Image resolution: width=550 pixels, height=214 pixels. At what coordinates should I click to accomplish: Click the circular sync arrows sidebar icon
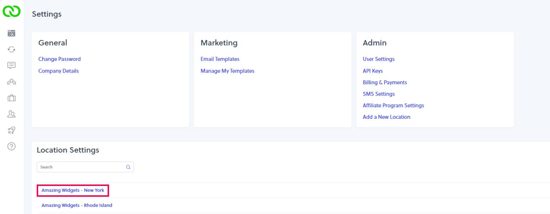(12, 50)
